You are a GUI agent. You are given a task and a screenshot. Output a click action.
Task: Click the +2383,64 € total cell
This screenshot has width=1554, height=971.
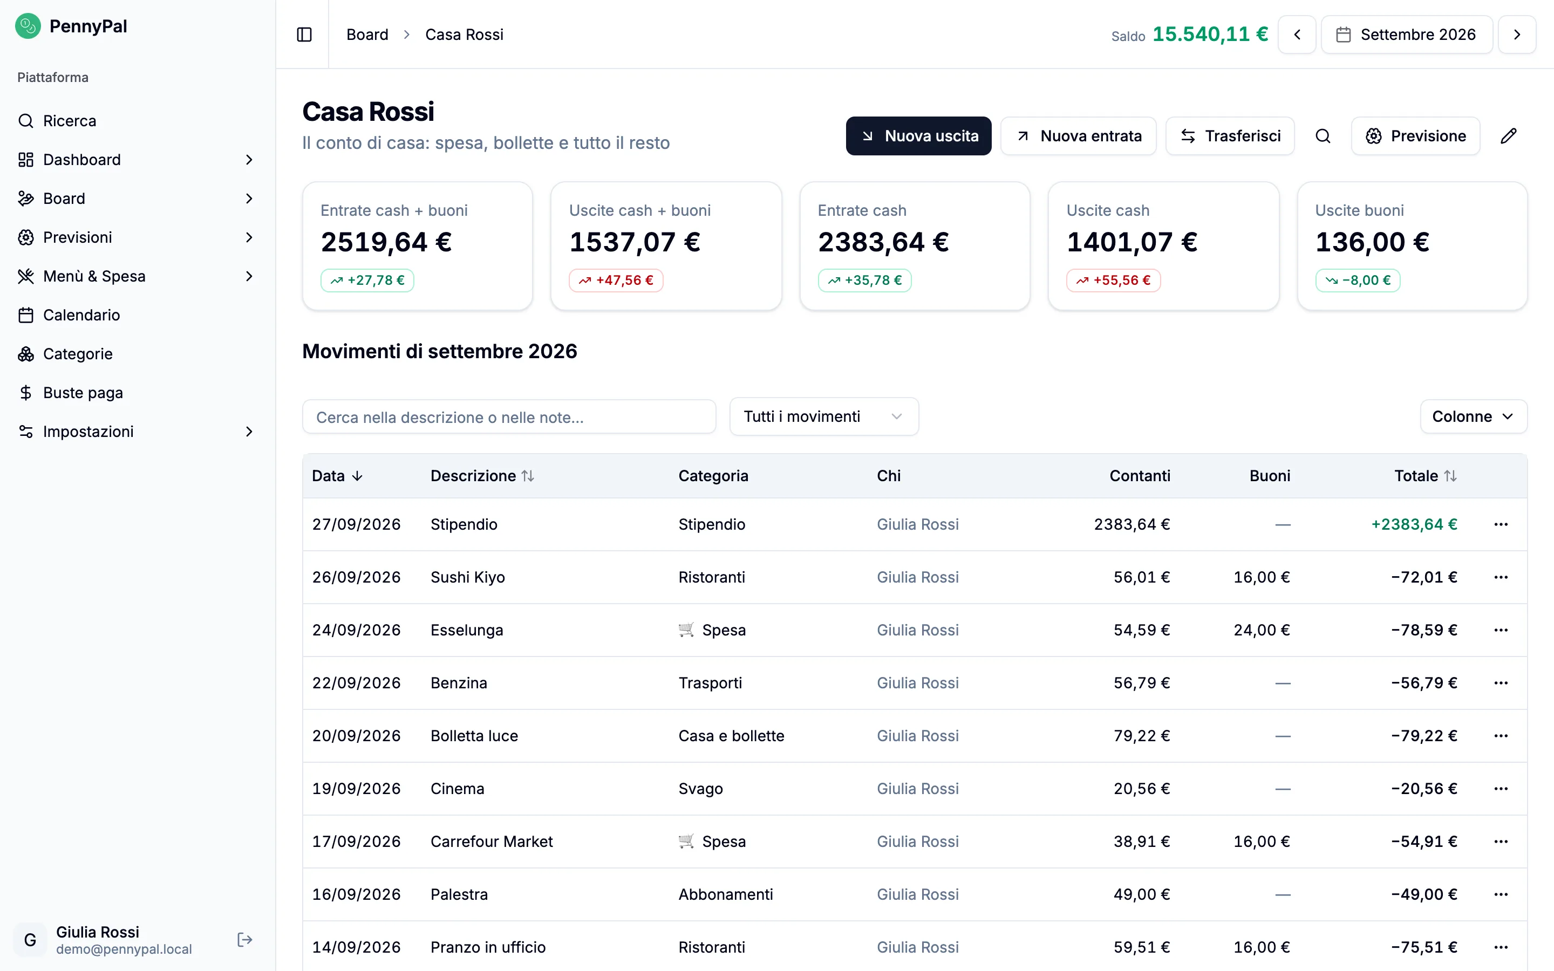tap(1414, 525)
